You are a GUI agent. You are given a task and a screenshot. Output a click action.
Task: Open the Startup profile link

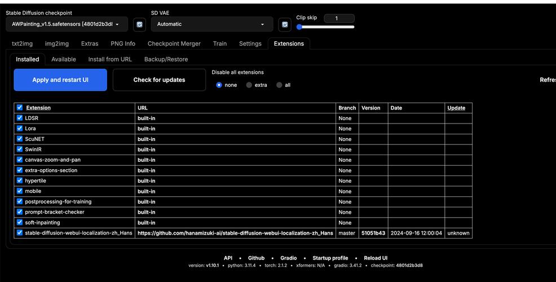(x=330, y=258)
